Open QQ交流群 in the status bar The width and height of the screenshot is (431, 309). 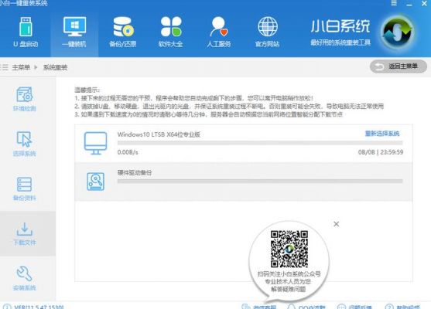pyautogui.click(x=306, y=307)
